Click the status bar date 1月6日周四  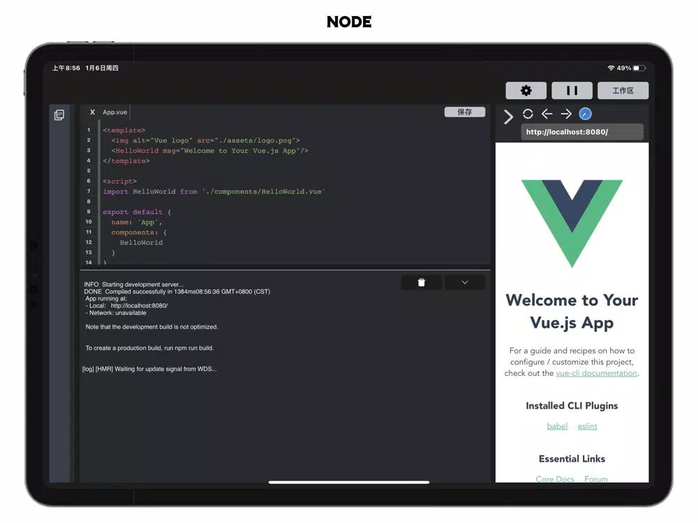tap(102, 68)
